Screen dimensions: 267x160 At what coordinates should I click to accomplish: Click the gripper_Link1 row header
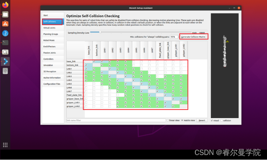click(x=76, y=103)
